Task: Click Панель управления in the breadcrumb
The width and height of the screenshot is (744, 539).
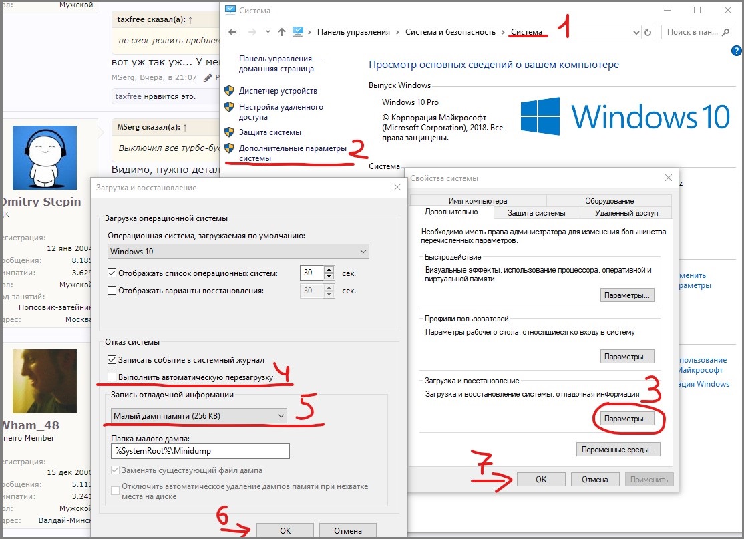Action: click(353, 32)
